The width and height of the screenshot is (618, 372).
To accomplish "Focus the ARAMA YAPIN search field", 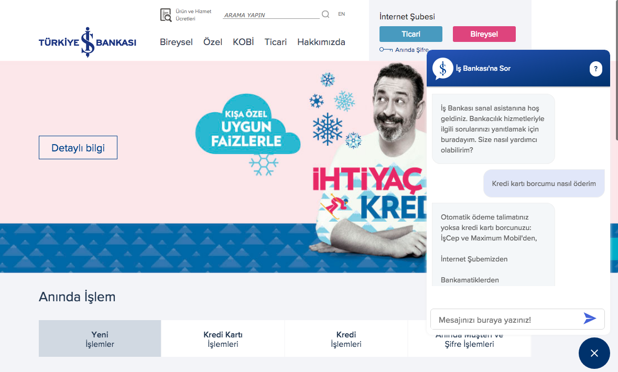I will pyautogui.click(x=271, y=15).
